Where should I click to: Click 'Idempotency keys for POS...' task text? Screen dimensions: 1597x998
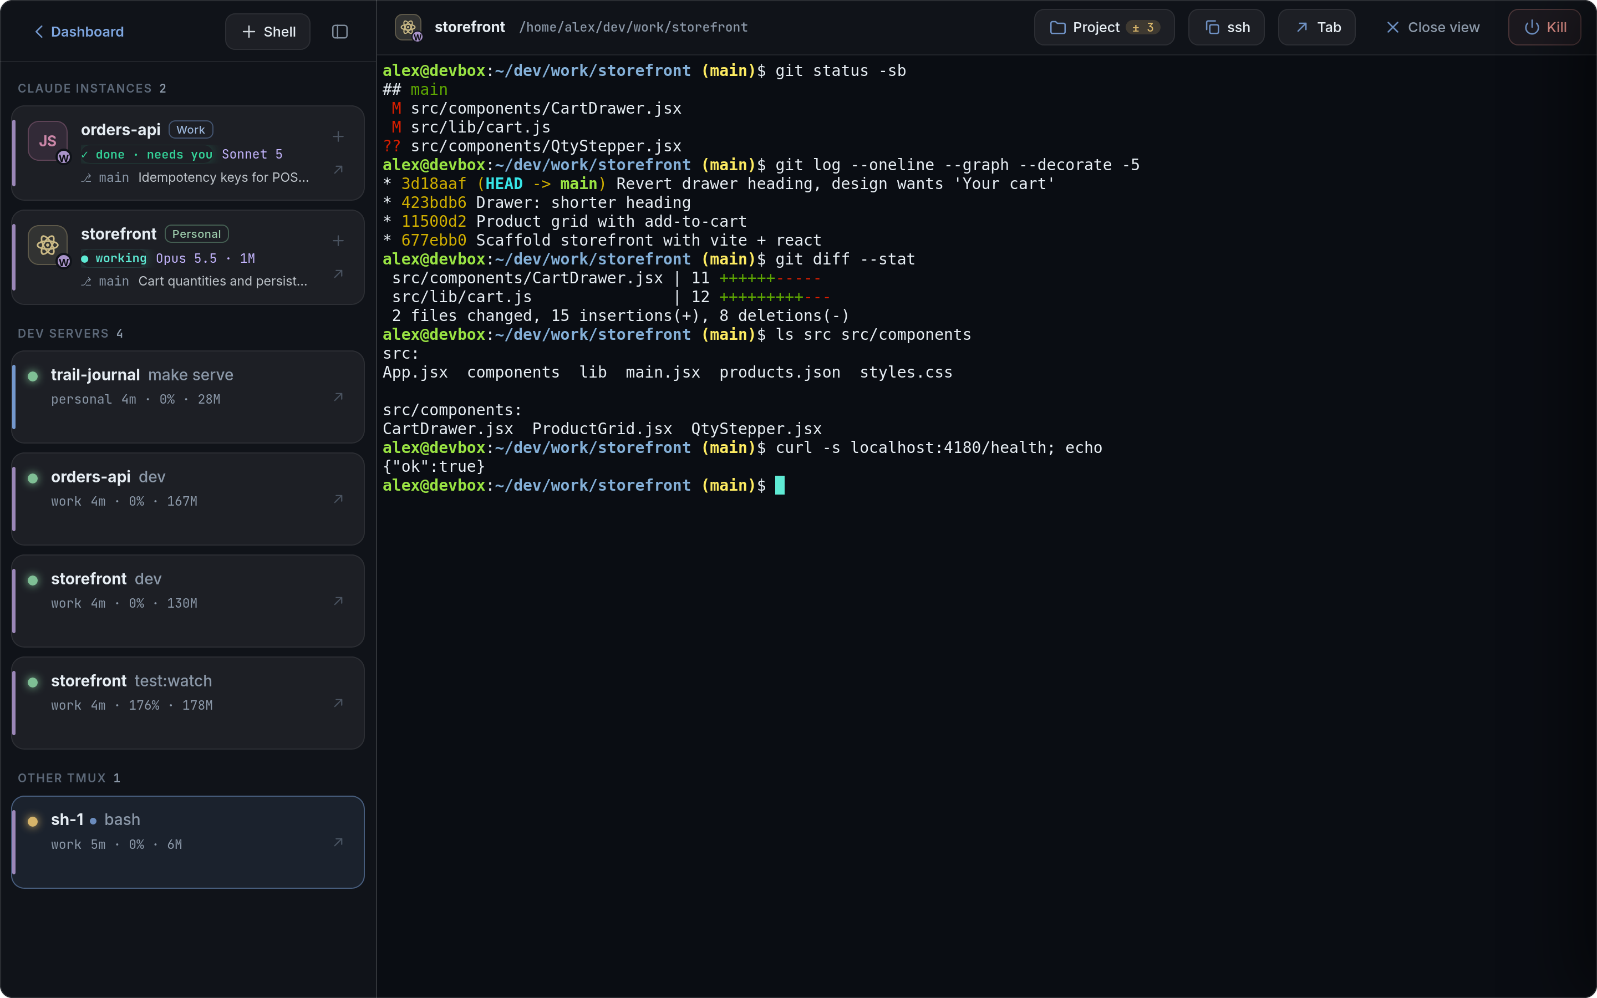coord(223,177)
